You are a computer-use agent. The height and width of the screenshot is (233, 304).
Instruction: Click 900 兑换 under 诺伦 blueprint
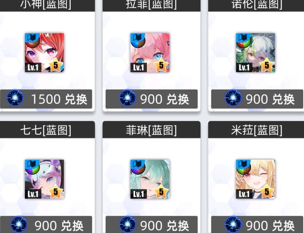[x=257, y=99]
